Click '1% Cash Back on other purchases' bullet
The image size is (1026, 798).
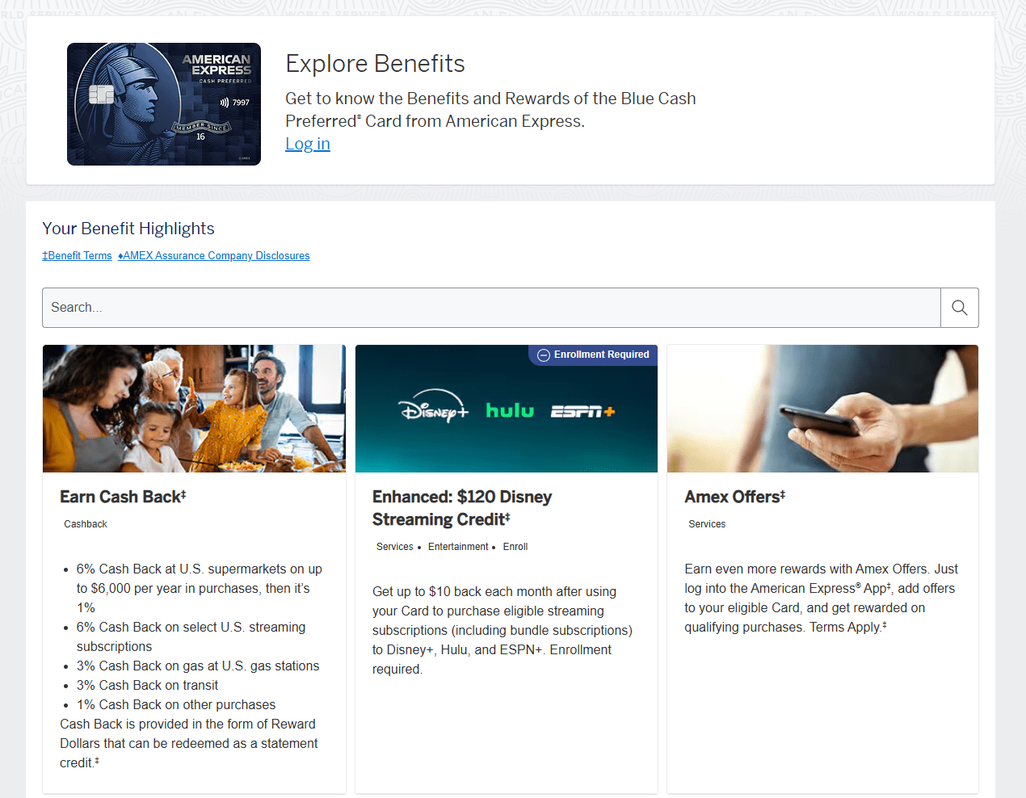tap(176, 705)
